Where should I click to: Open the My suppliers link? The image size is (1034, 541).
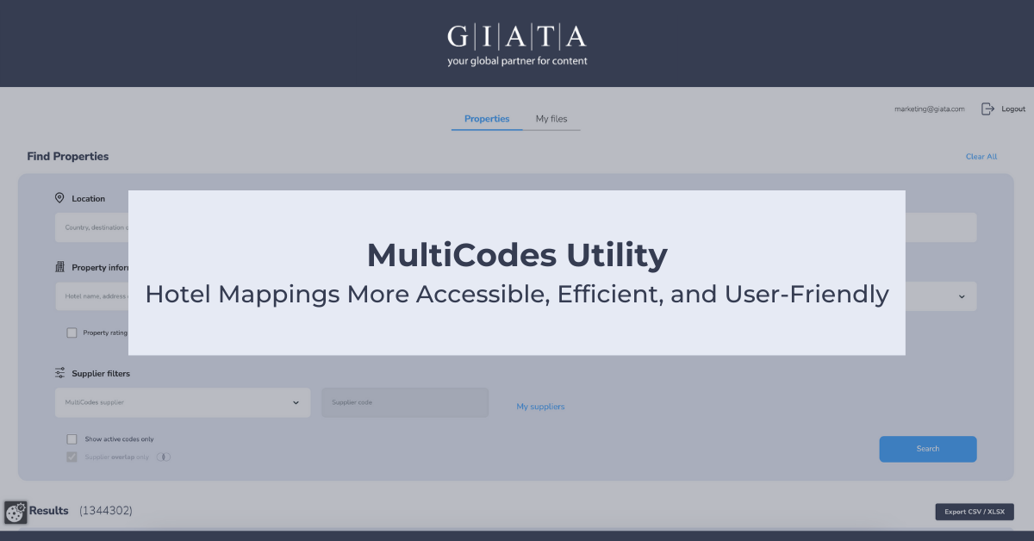[540, 406]
